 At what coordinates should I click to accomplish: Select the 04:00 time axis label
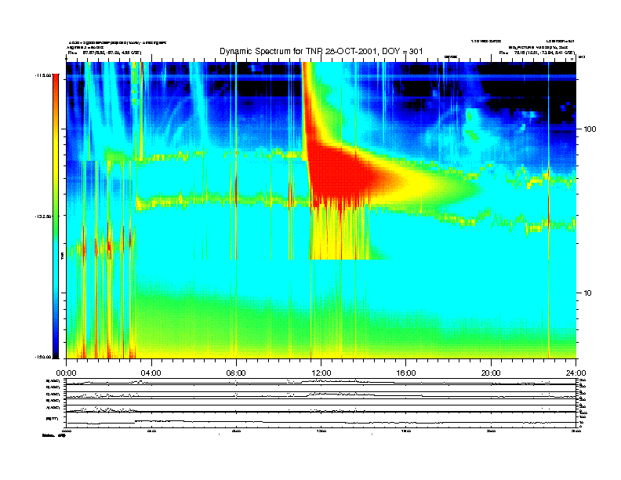click(151, 373)
